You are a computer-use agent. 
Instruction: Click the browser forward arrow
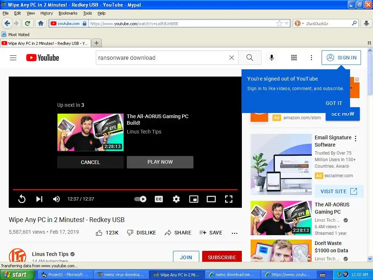click(16, 23)
